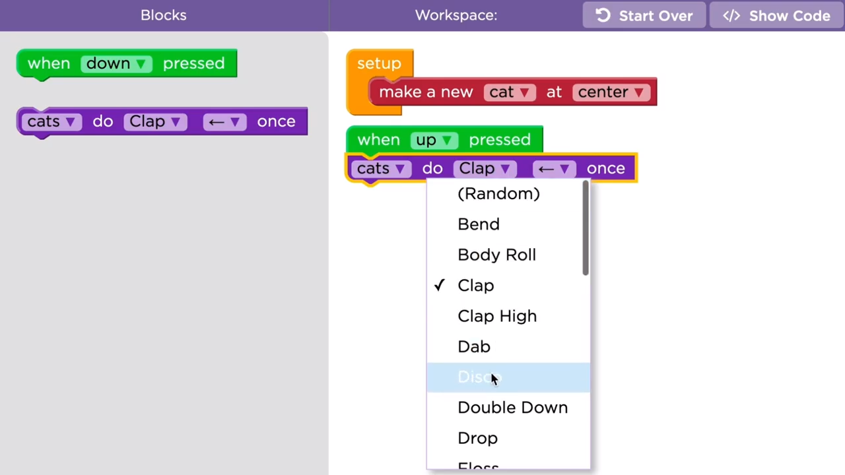
Task: Select Drop dance move
Action: point(477,438)
